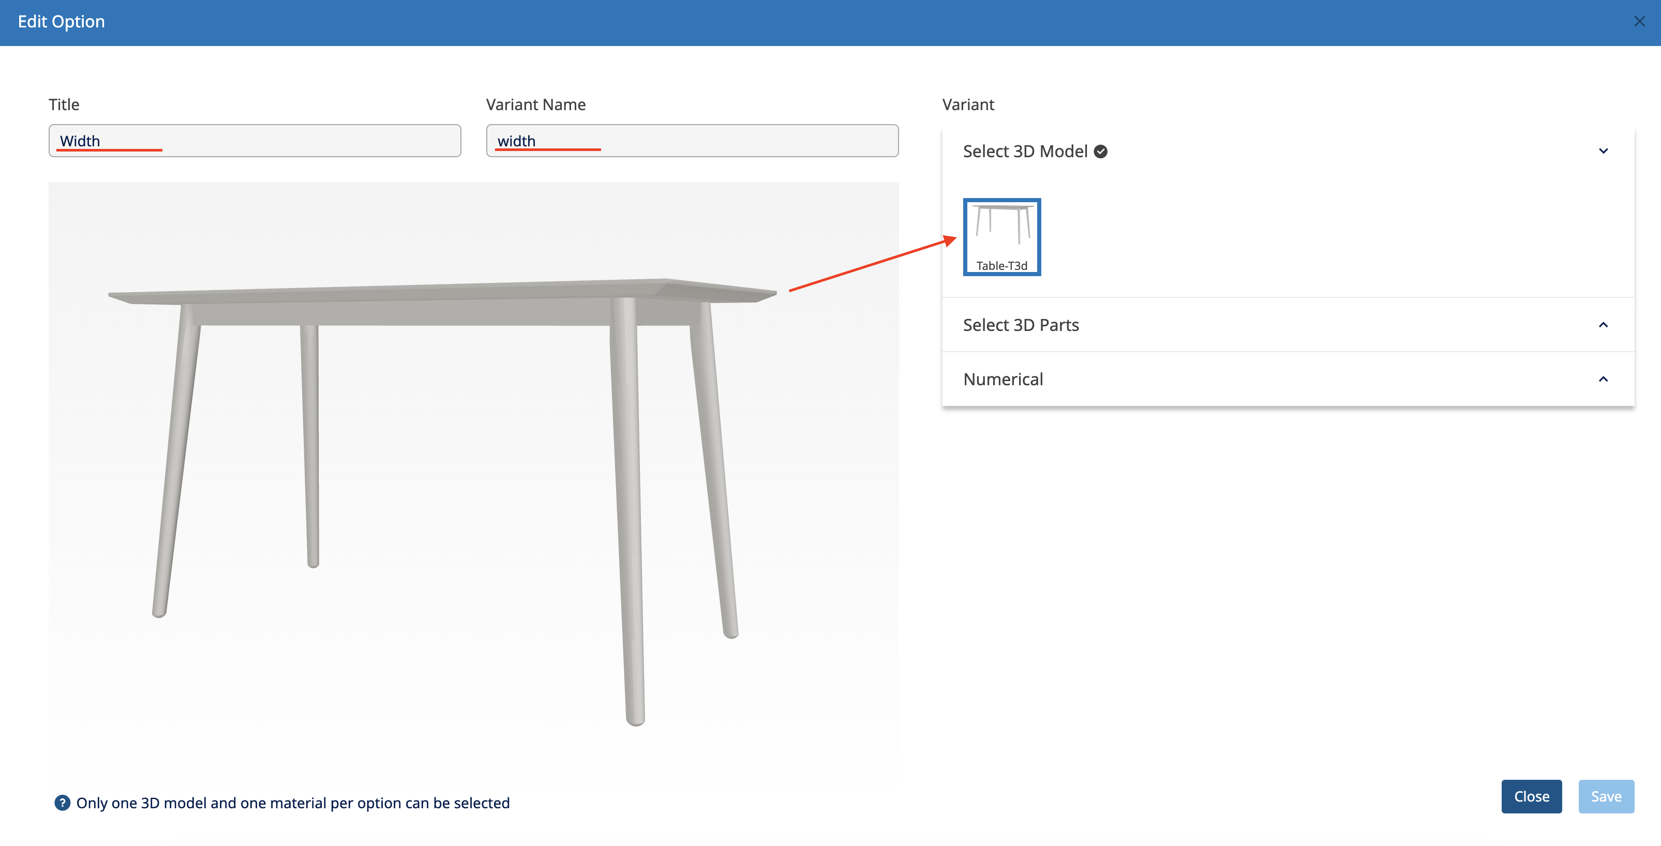Click the one 3D model per option notice
1661x846 pixels.
[x=293, y=803]
